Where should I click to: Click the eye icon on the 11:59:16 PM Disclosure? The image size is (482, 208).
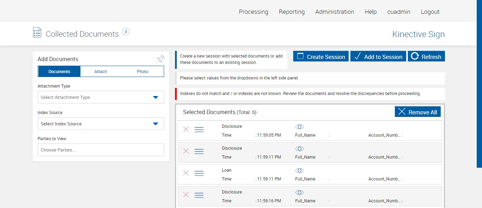(300, 192)
